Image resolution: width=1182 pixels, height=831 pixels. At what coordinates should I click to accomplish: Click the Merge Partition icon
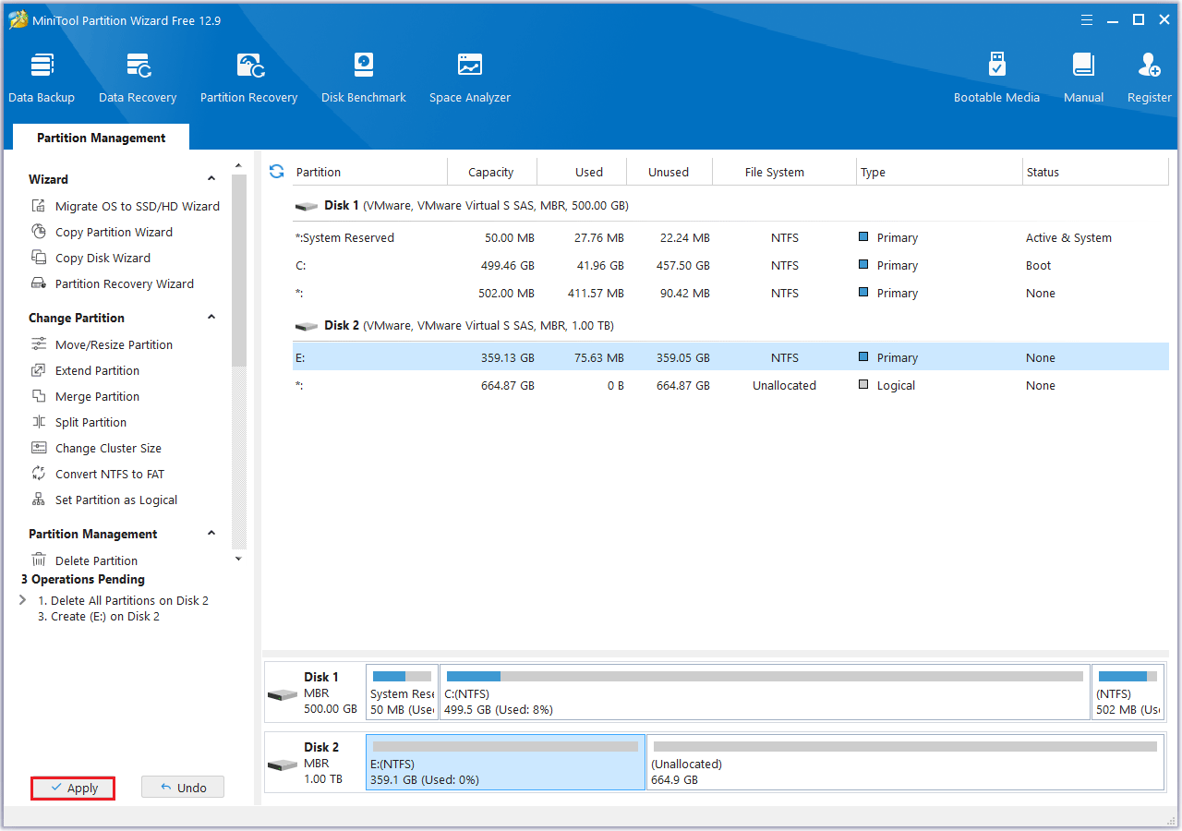[x=39, y=396]
